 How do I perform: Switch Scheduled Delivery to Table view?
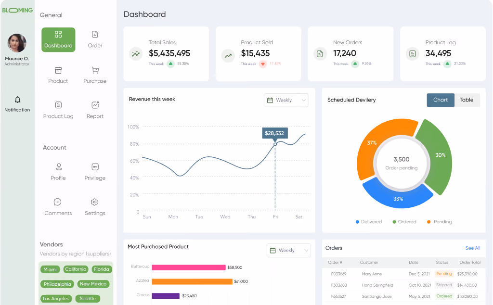point(467,100)
